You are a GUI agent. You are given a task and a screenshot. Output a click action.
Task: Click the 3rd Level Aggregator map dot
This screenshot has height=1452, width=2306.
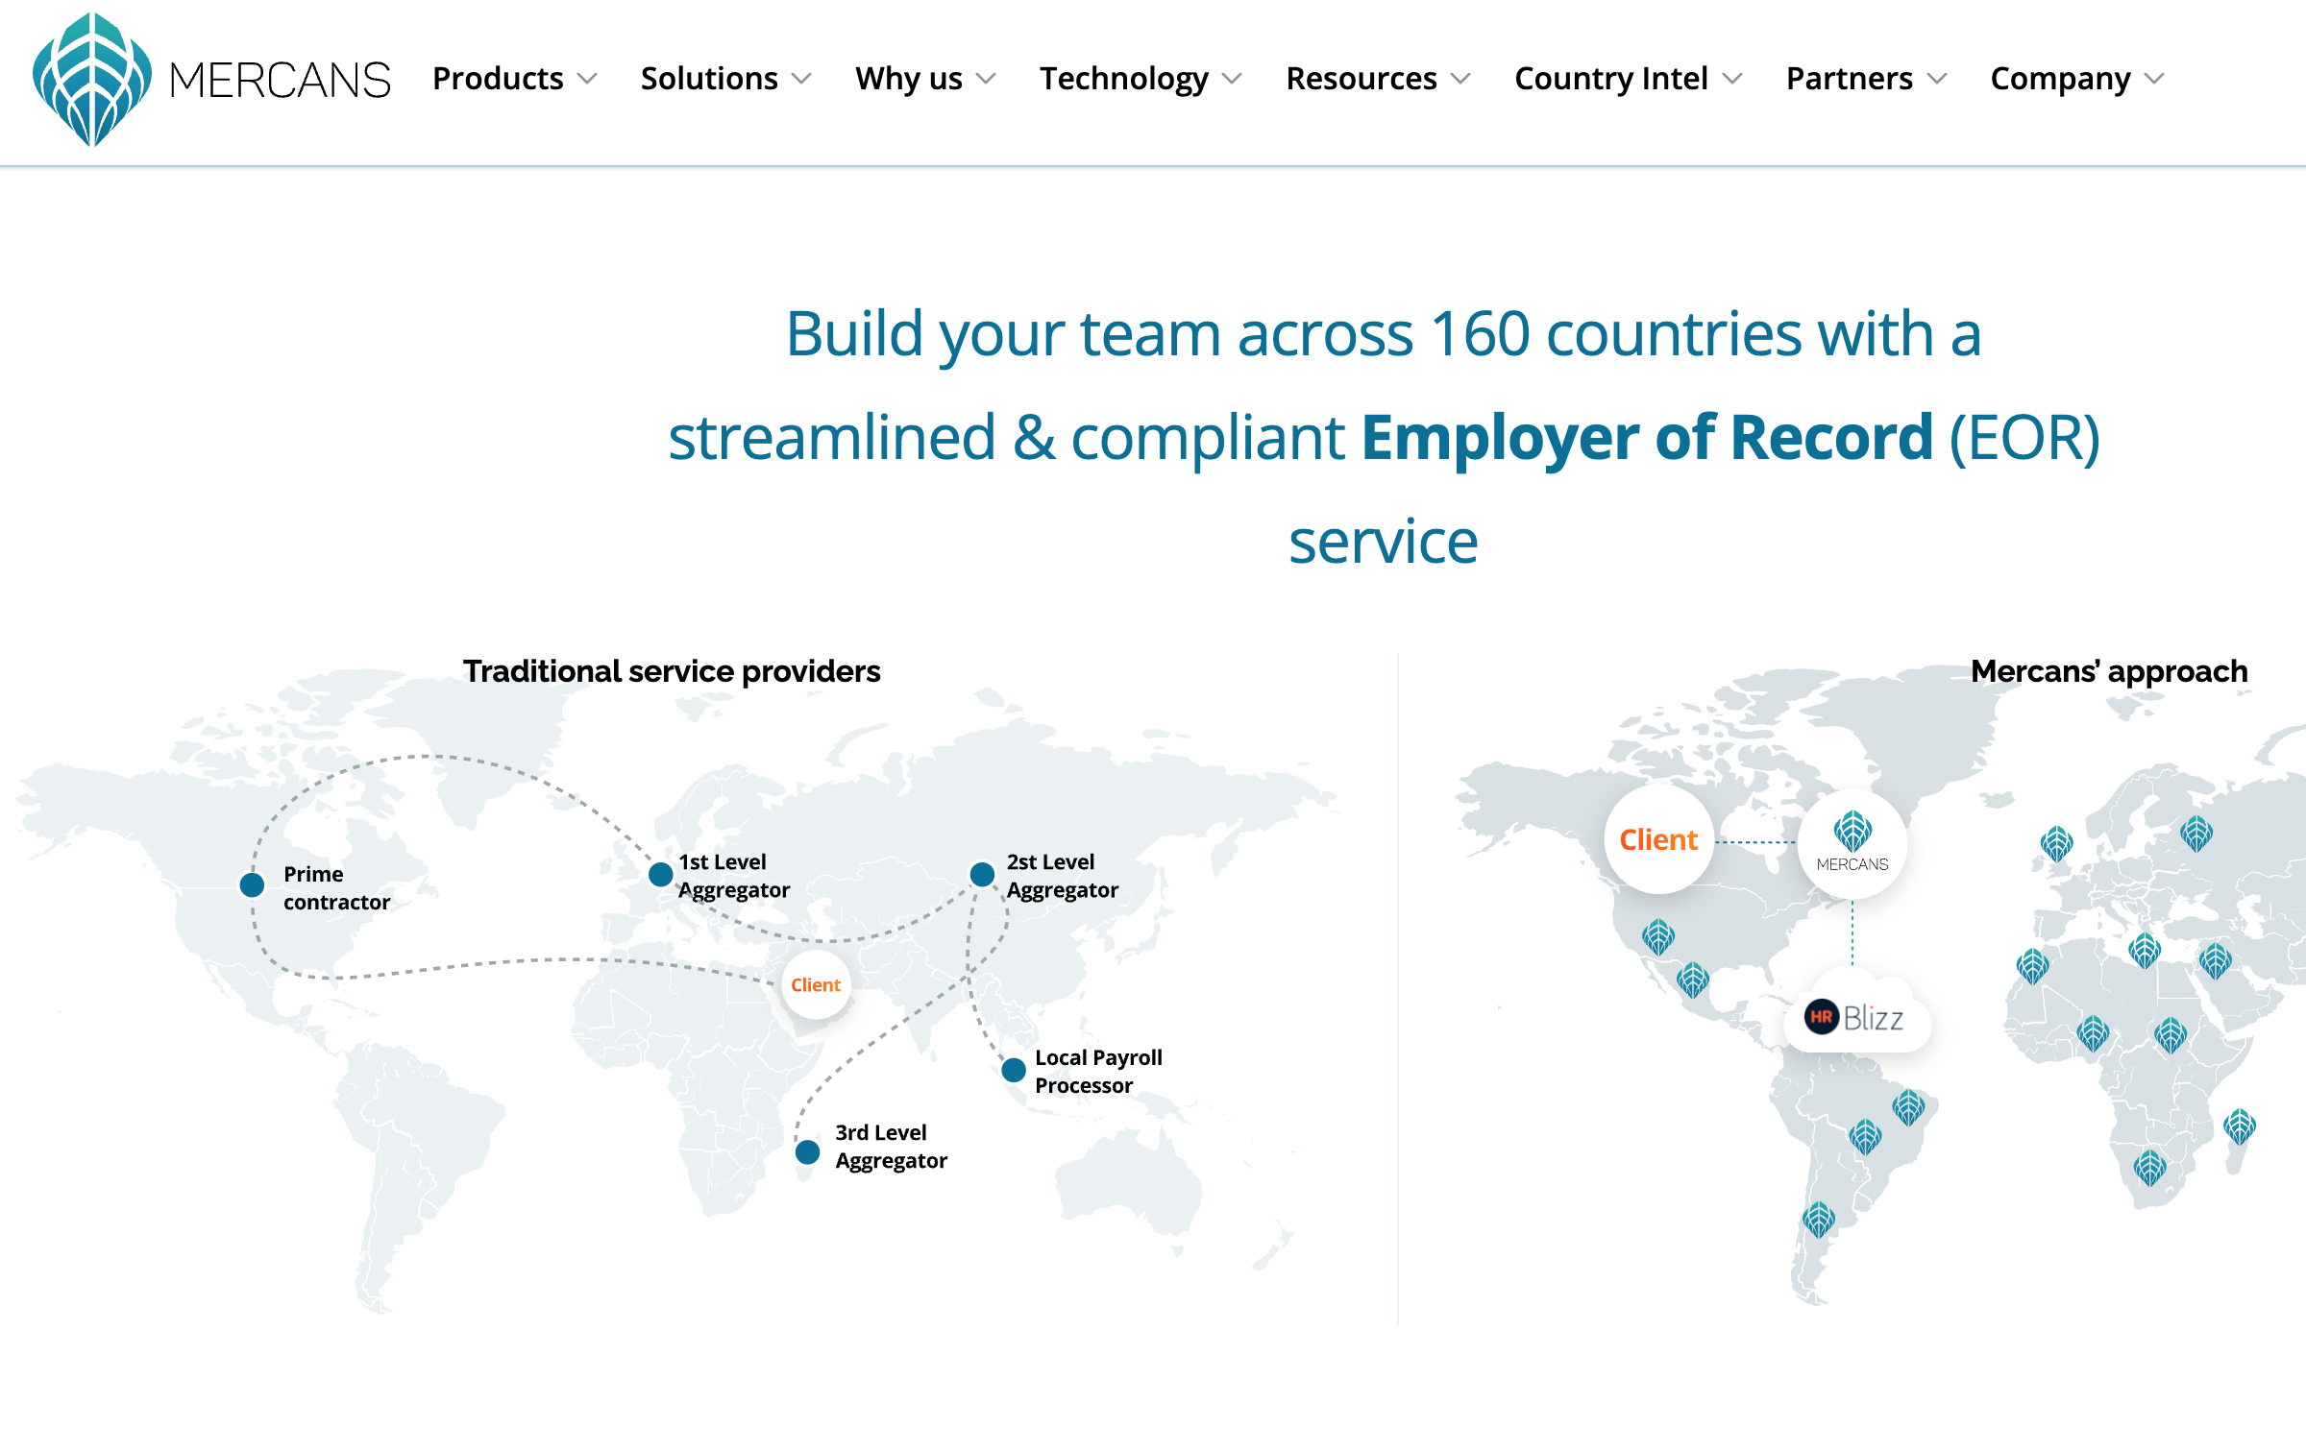click(x=808, y=1152)
